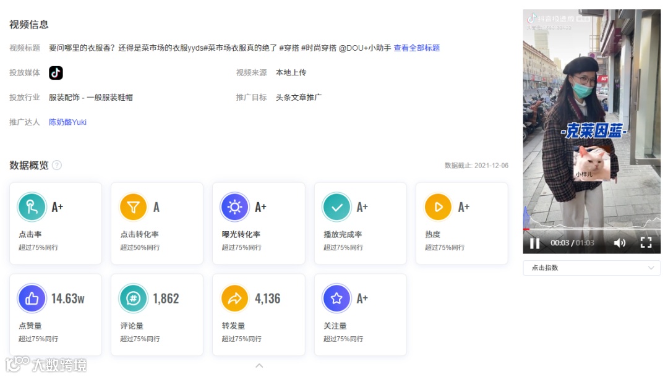Collapse the panel using the bottom chevron
Image resolution: width=668 pixels, height=377 pixels.
tap(259, 365)
